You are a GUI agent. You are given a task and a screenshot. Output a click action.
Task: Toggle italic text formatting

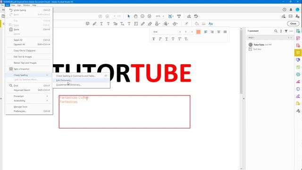tap(160, 39)
